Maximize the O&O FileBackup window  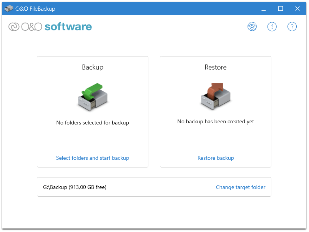[x=281, y=8]
